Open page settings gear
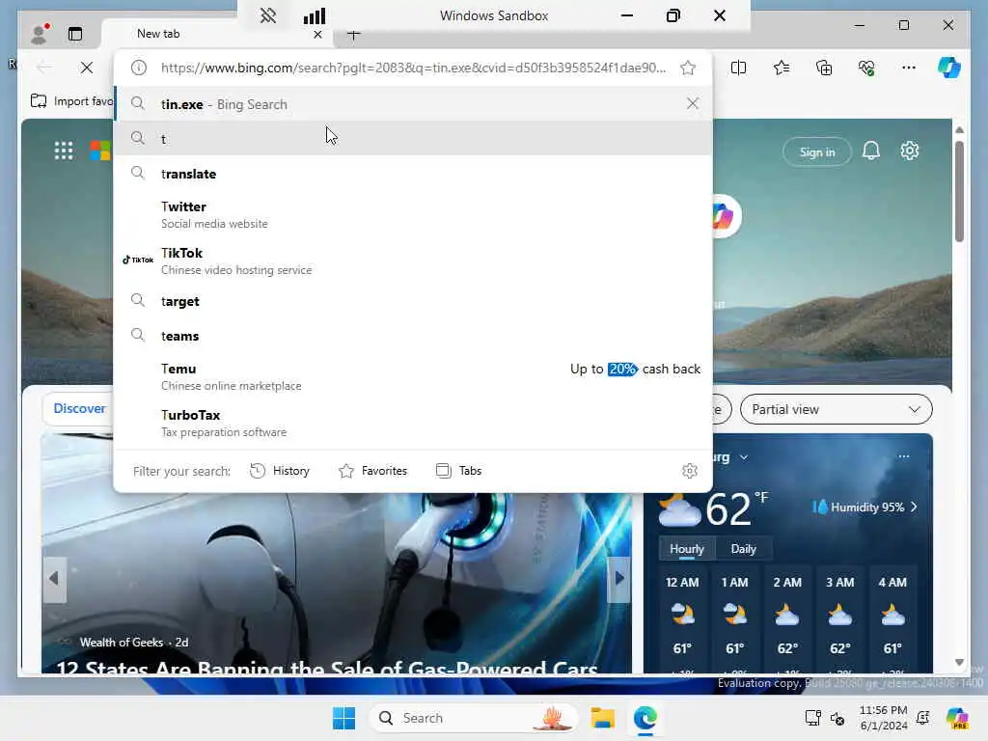 [909, 151]
